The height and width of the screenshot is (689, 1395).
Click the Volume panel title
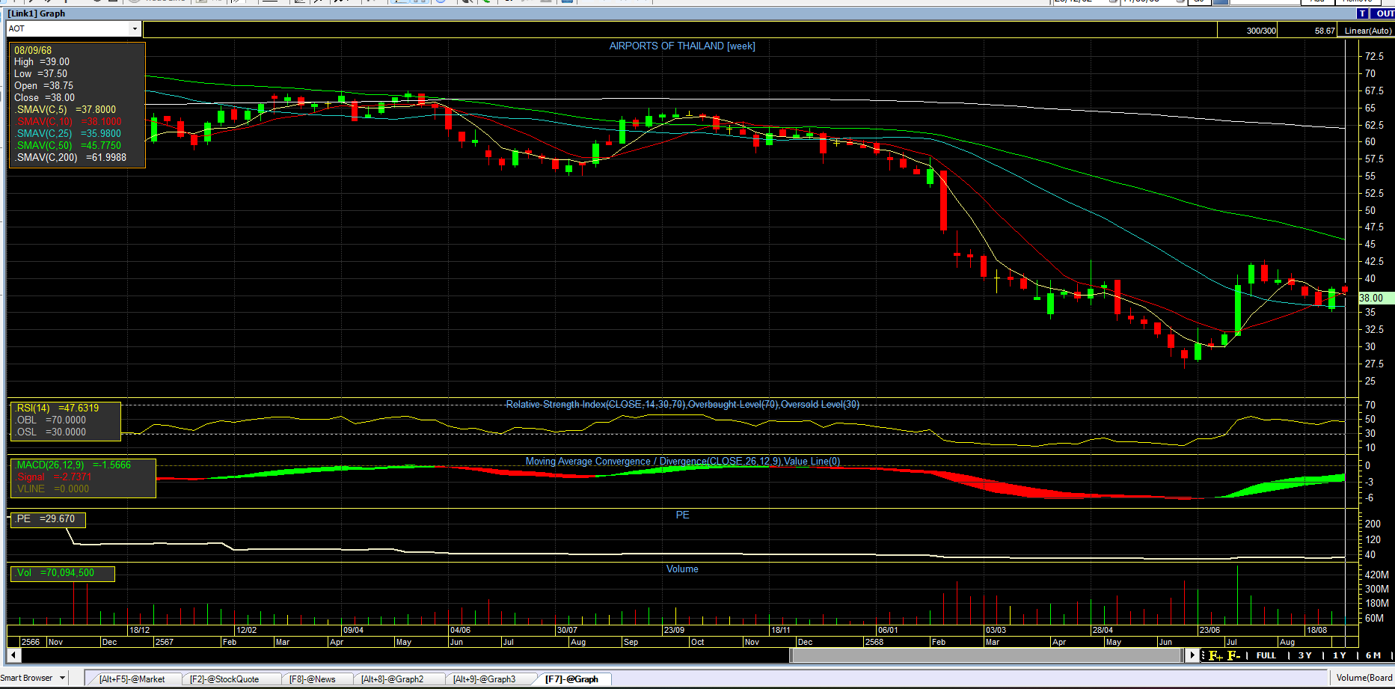tap(682, 569)
